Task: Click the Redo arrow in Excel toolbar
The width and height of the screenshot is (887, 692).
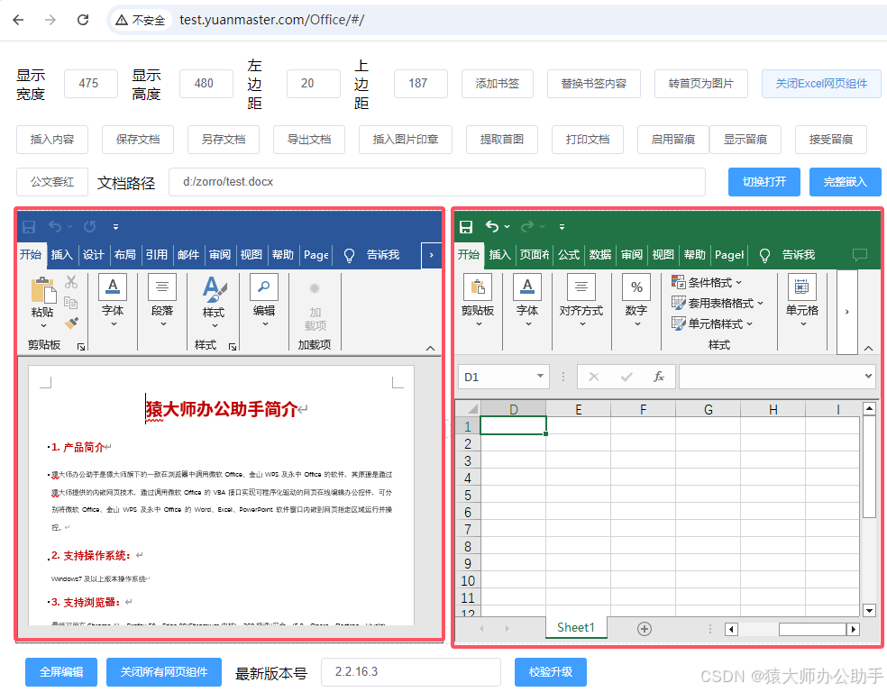Action: 527,227
